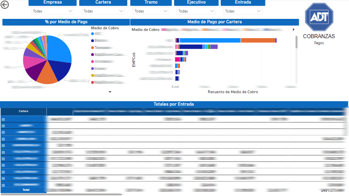
Task: Expand the tenth table row plus icon
Action: (3, 178)
